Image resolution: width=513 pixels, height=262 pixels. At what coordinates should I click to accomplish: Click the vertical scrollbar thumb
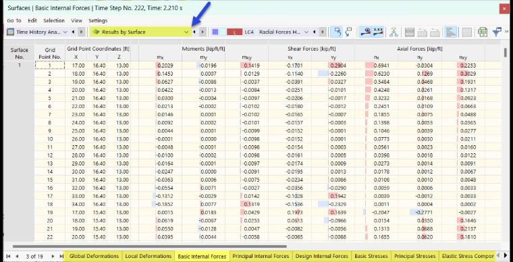tap(506, 53)
